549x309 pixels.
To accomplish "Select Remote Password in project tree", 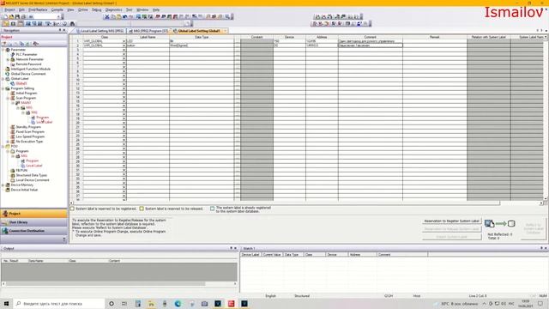I will click(28, 64).
